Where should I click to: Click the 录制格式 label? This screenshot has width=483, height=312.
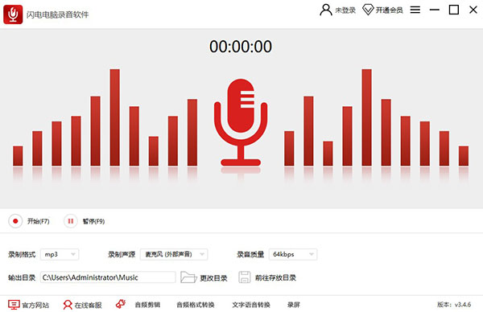coord(22,254)
